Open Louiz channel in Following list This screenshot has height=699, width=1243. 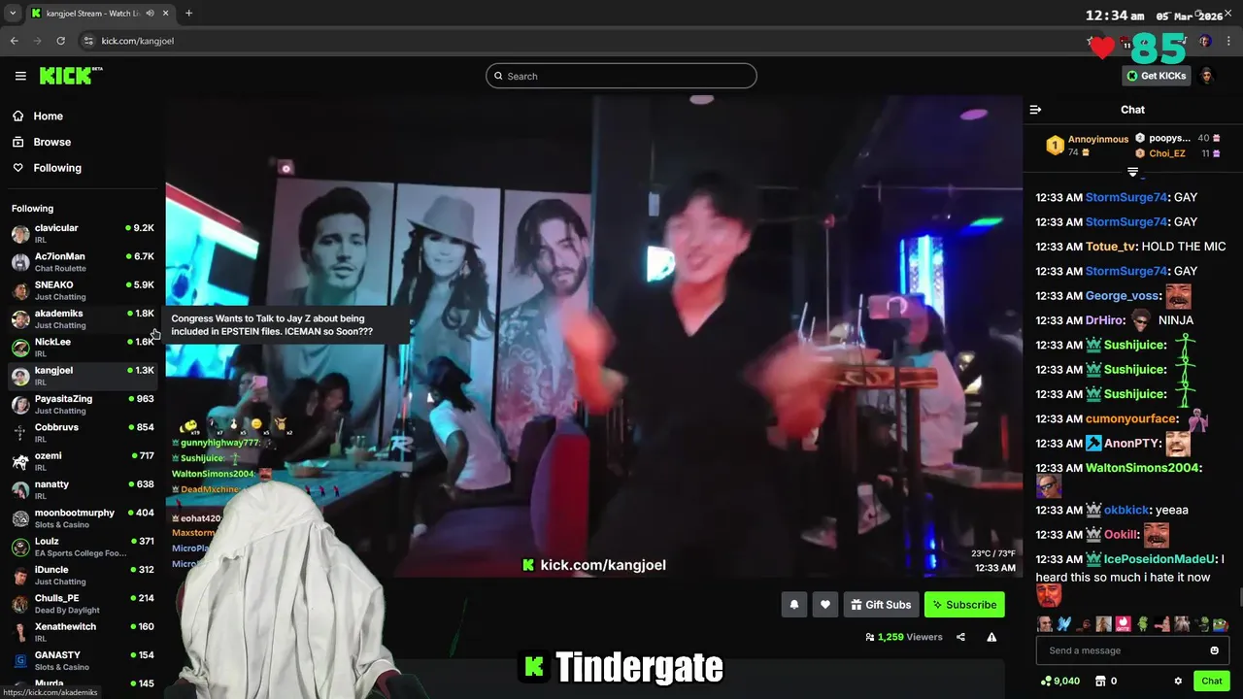(x=83, y=547)
